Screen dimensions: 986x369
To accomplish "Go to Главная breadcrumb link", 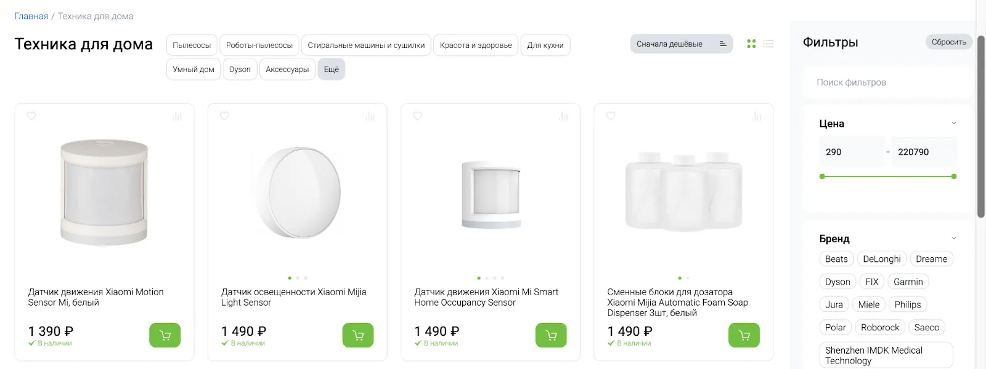I will (31, 16).
